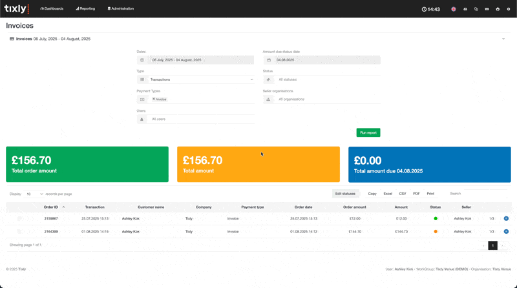The image size is (517, 288).
Task: Sort by Transaction column header
Action: coord(94,207)
